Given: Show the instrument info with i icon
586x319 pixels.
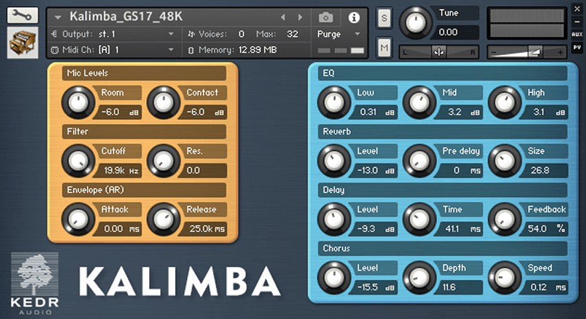Looking at the screenshot, I should tap(354, 17).
